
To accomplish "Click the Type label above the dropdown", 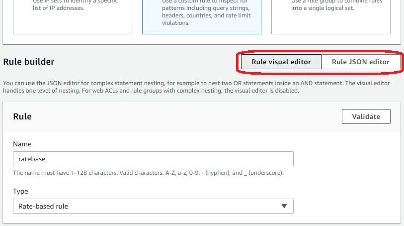I will (20, 191).
